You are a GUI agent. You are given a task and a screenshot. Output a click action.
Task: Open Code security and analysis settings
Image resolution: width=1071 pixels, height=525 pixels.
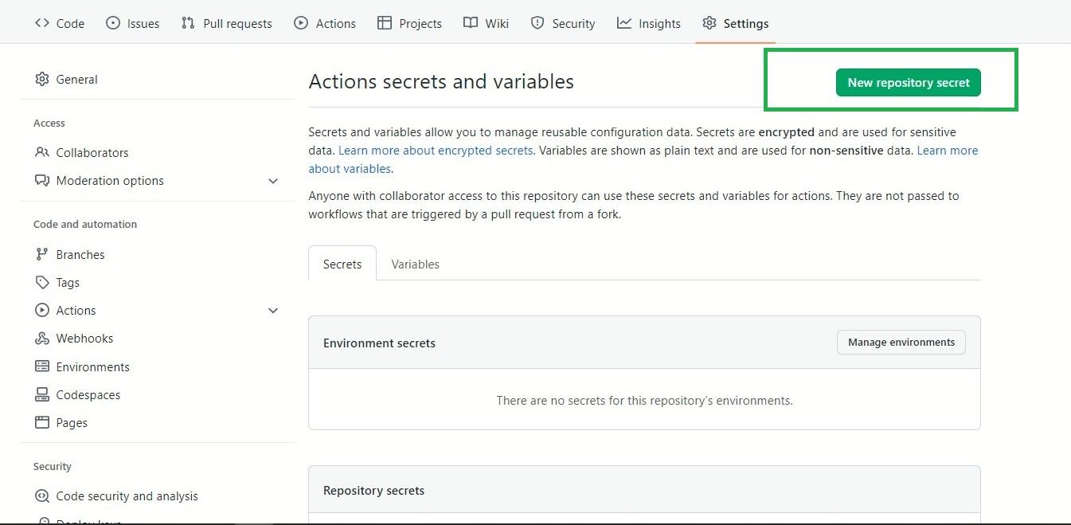point(127,496)
